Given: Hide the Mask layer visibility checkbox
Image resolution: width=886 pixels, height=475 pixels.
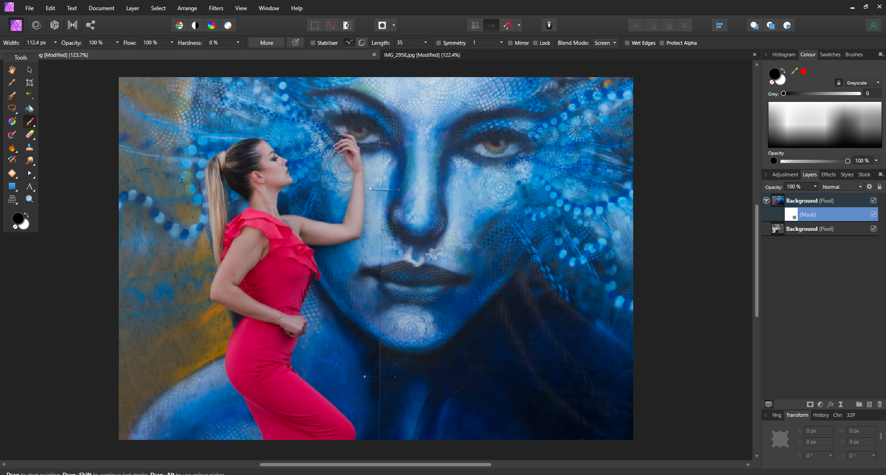Looking at the screenshot, I should pyautogui.click(x=874, y=214).
